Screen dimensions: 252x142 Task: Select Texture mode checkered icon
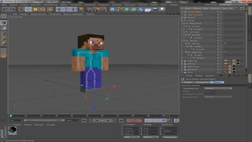pos(4,28)
